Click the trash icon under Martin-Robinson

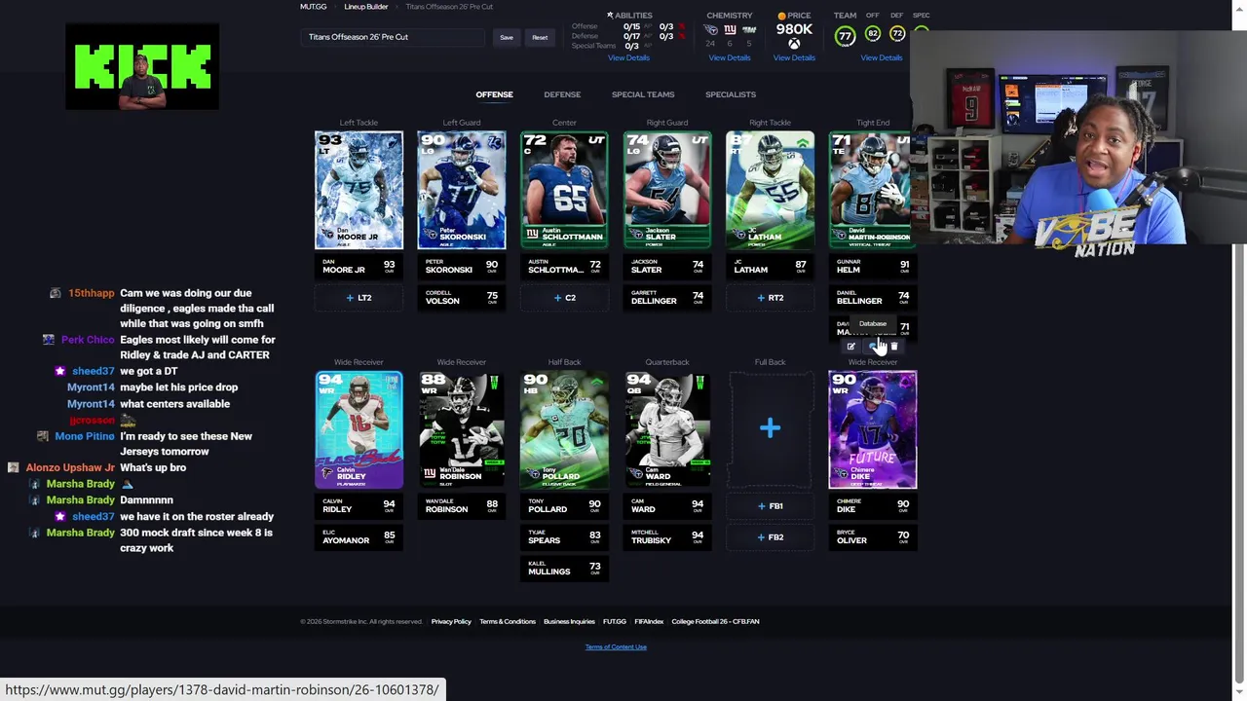(x=894, y=347)
